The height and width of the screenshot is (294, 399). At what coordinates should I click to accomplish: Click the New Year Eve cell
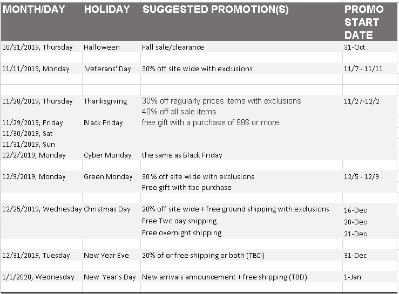[111, 255]
